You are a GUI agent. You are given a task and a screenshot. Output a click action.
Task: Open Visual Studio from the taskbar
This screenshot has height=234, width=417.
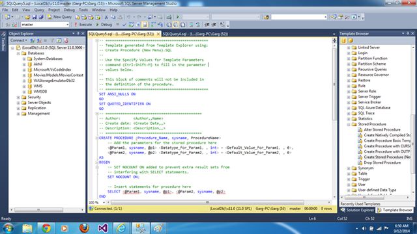click(x=103, y=228)
